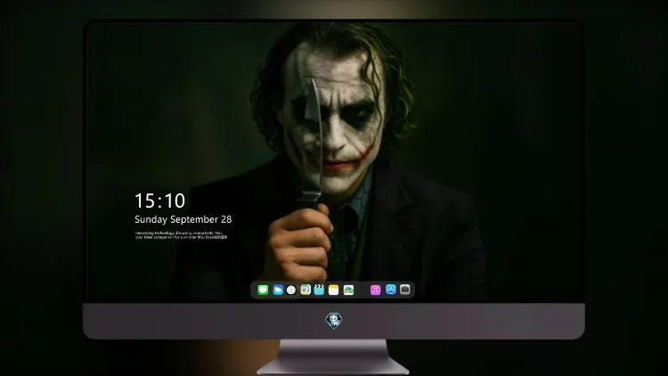
Task: Open the yellow Notes app in dock
Action: (334, 290)
